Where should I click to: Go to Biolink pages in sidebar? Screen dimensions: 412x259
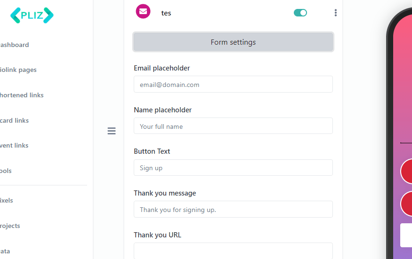(x=18, y=70)
